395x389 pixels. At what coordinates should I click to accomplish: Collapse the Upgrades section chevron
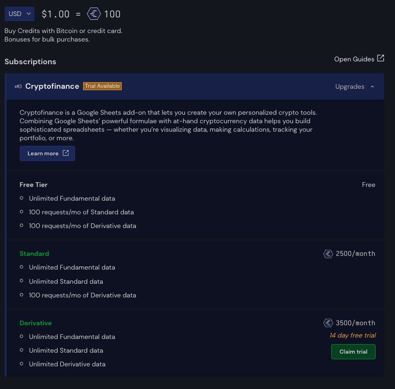372,87
